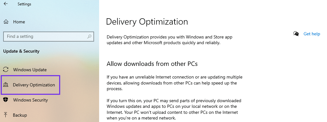The height and width of the screenshot is (122, 327).
Task: Go back using the arrow icon
Action: tap(6, 4)
